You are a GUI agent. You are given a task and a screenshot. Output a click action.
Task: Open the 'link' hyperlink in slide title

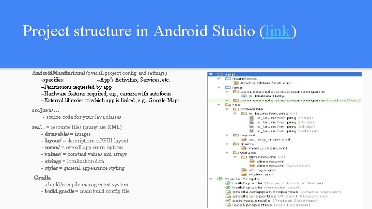(x=278, y=31)
